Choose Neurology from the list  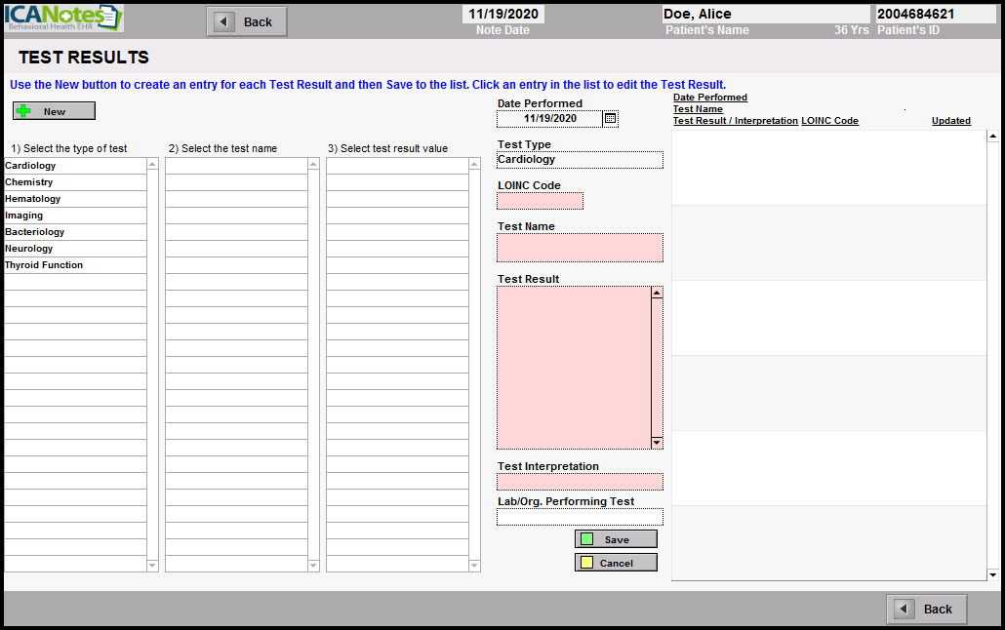click(x=29, y=249)
